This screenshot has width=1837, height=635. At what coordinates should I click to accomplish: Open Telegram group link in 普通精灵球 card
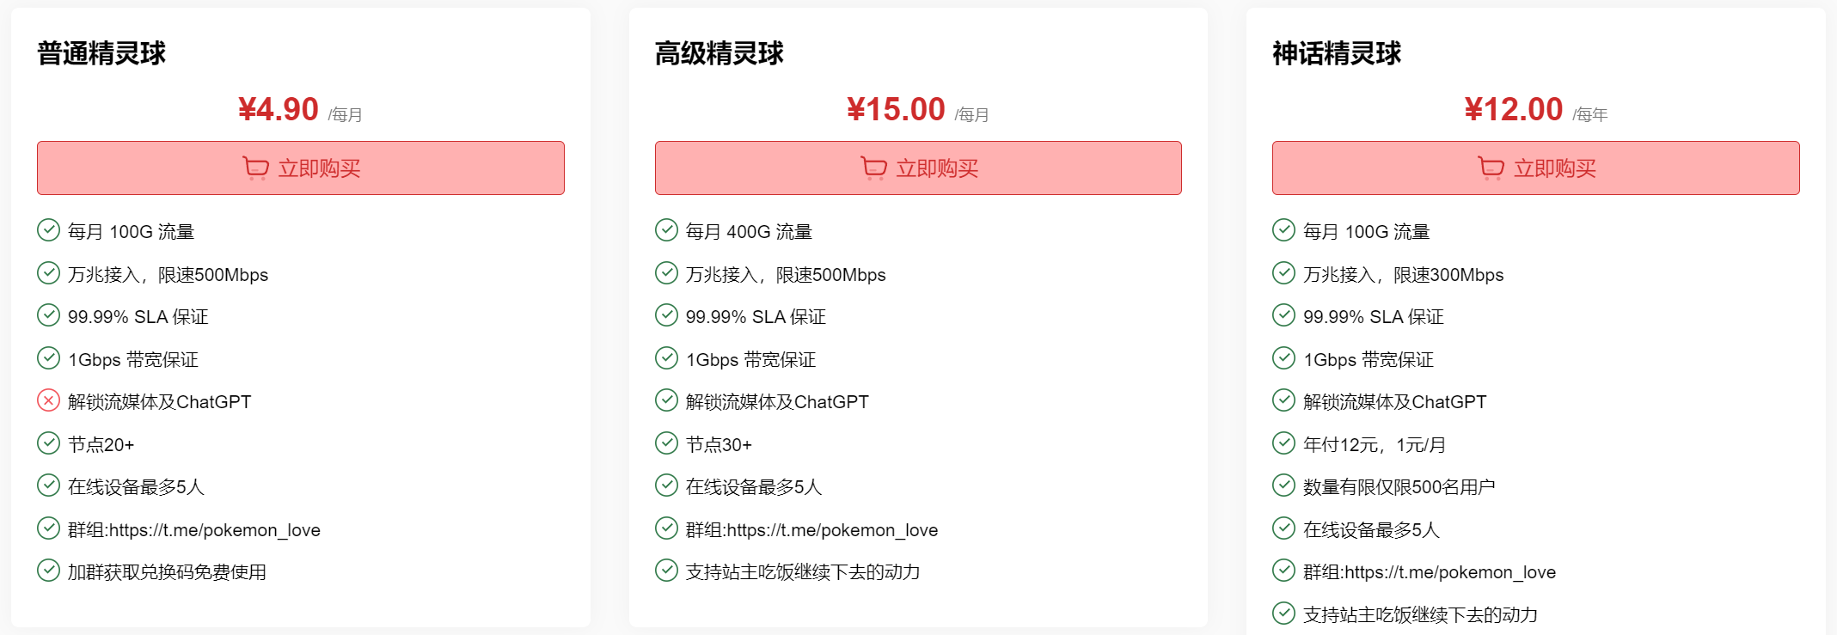click(x=214, y=530)
